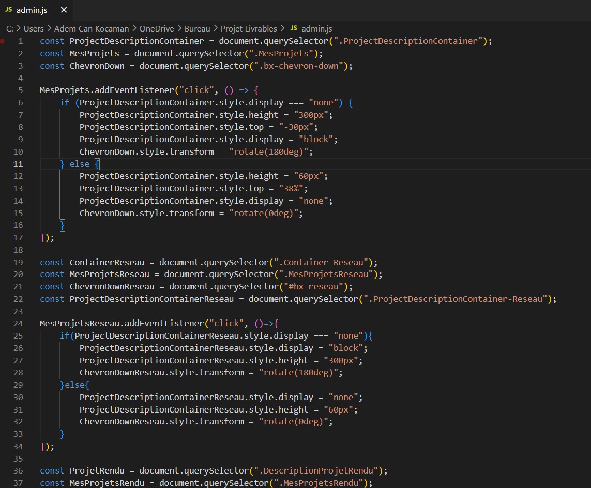Close the admin.js editor tab

(64, 10)
